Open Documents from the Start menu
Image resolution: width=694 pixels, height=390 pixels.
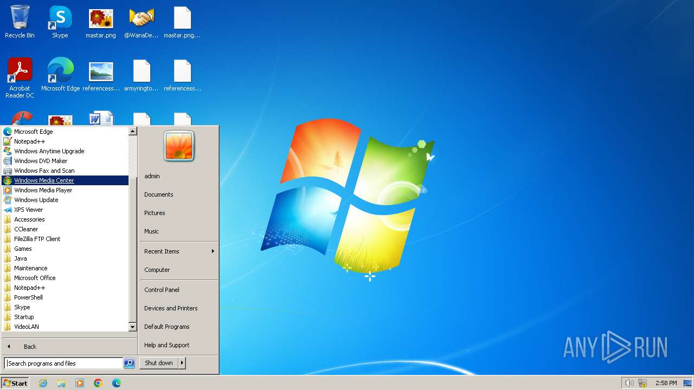[x=179, y=194]
